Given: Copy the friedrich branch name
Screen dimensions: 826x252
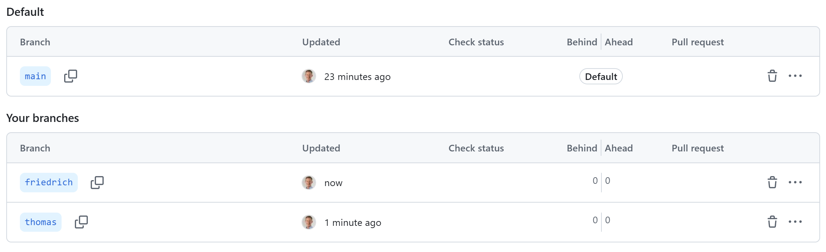Looking at the screenshot, I should pyautogui.click(x=97, y=182).
